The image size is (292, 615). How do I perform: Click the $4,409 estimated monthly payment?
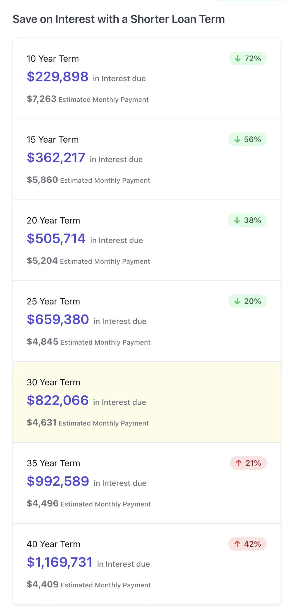click(x=43, y=584)
